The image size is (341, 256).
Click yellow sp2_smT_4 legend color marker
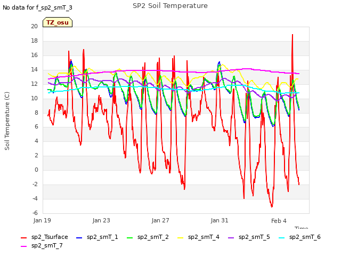[x=181, y=238]
